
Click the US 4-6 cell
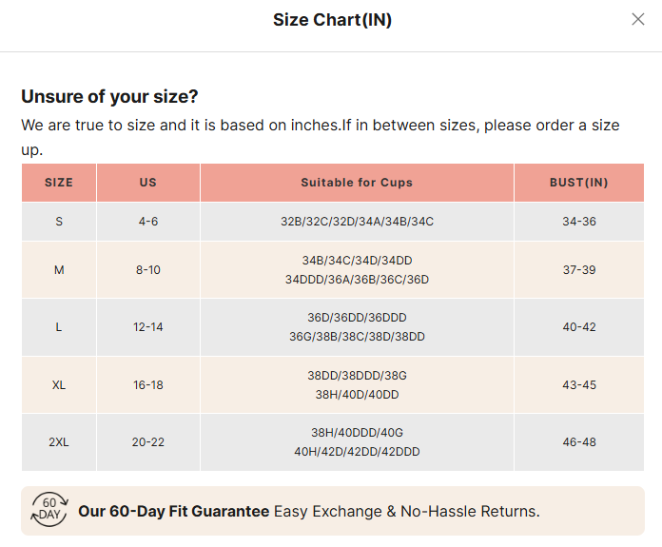coord(147,221)
